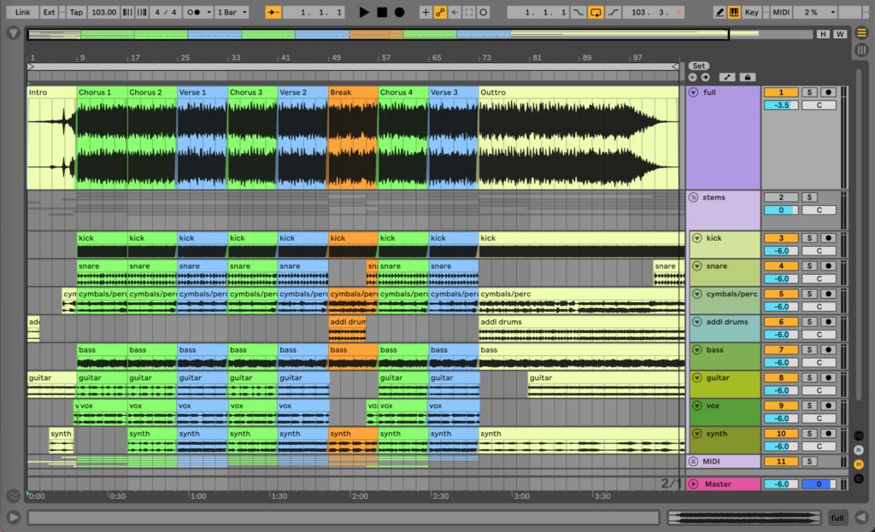
Task: Collapse the snare track fold button
Action: 697,266
